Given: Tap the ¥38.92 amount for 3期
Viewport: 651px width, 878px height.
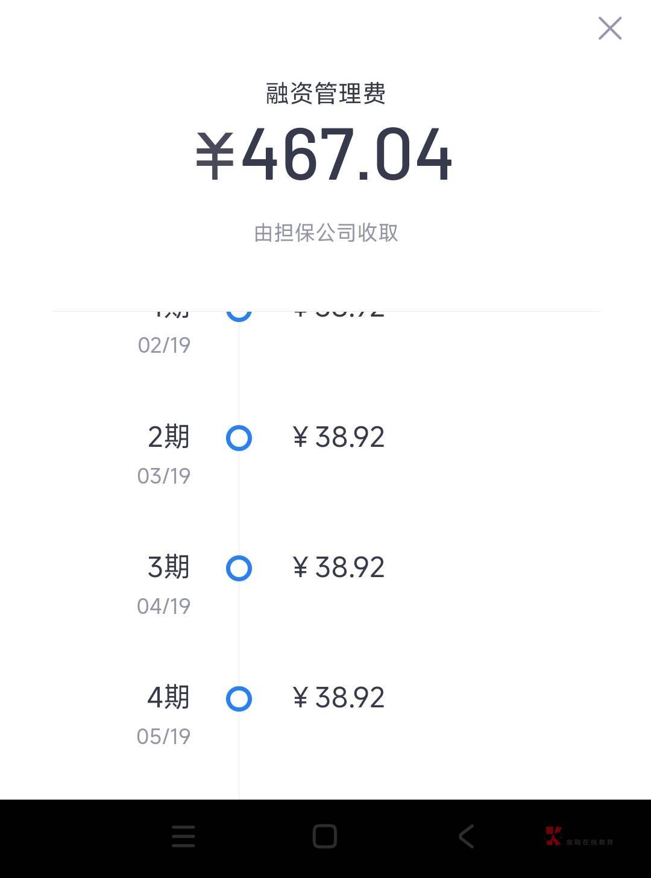Looking at the screenshot, I should [x=338, y=567].
